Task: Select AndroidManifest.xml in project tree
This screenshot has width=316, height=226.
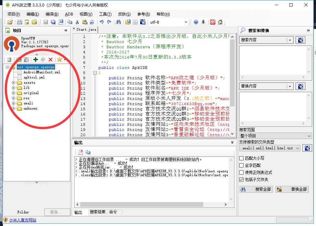Action: pos(42,72)
